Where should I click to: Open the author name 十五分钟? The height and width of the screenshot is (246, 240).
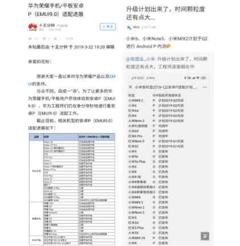47,25
